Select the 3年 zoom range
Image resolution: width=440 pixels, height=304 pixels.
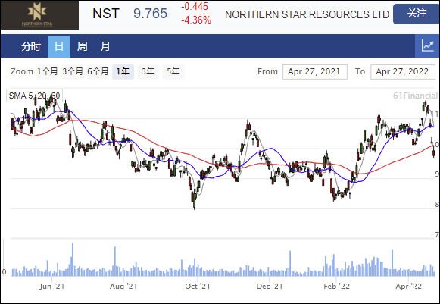148,71
